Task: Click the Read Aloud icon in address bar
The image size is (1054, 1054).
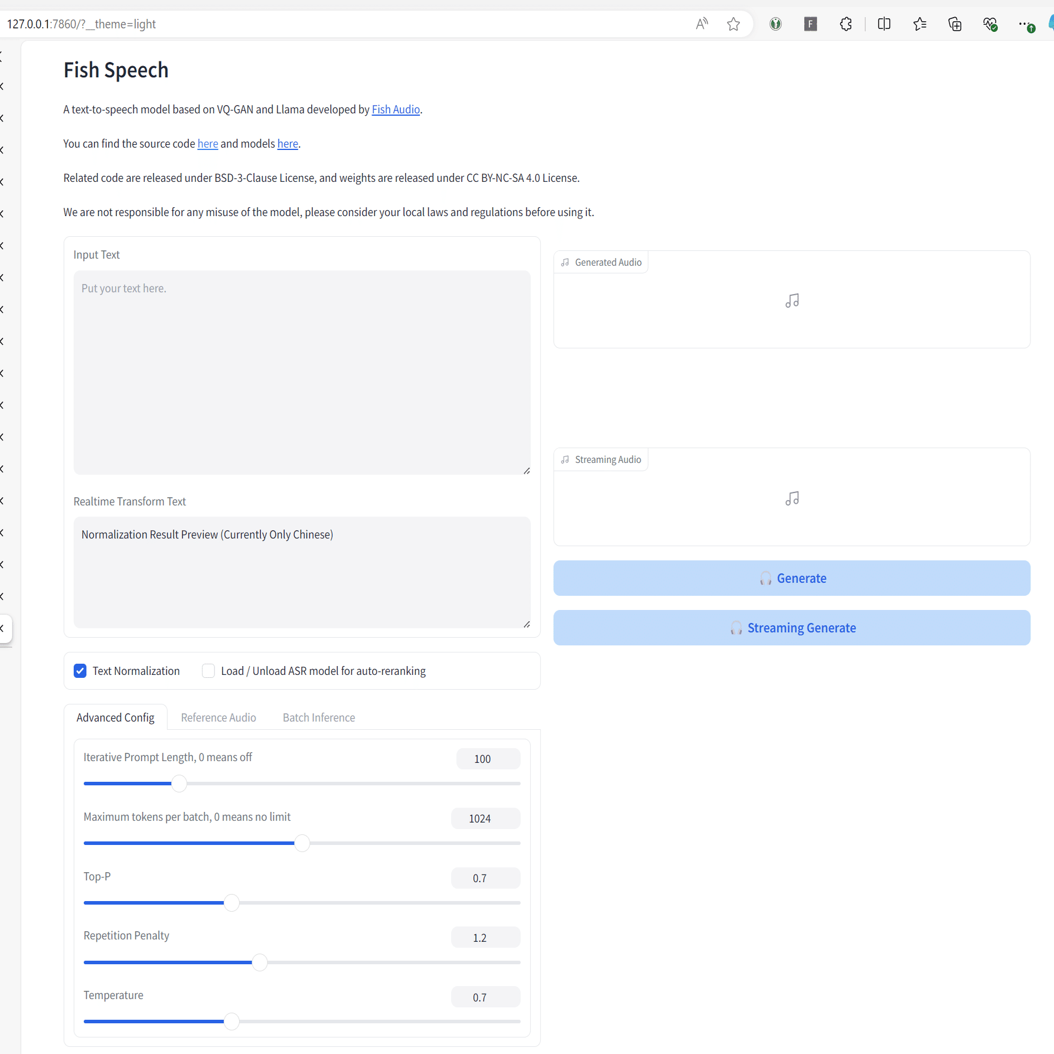Action: point(701,24)
